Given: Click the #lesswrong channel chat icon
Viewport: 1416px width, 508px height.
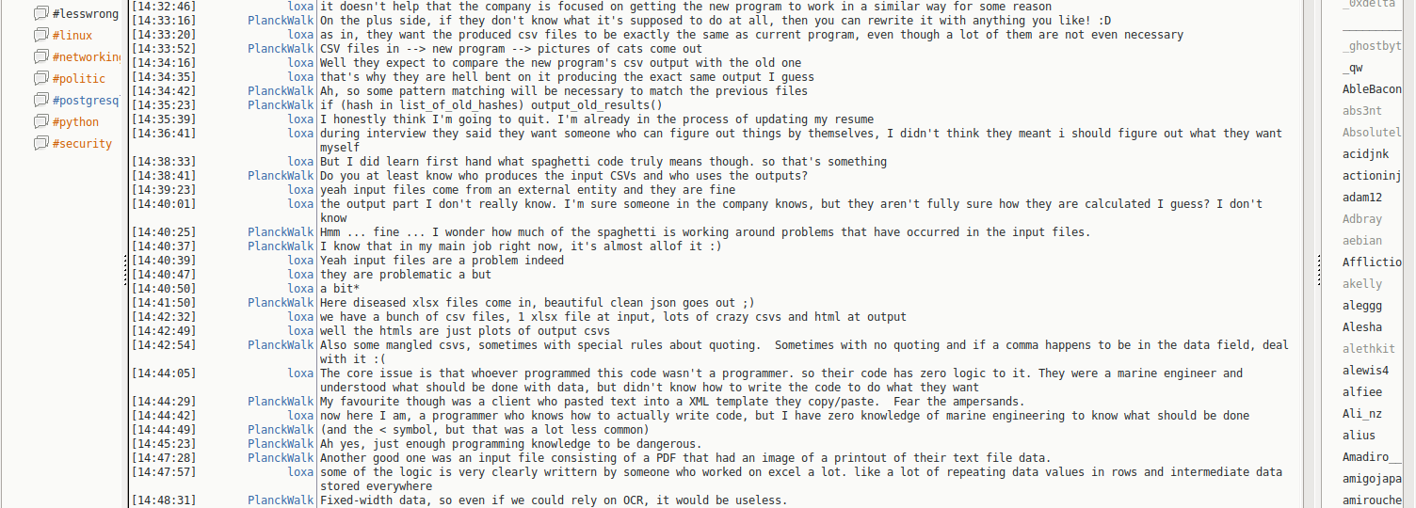Looking at the screenshot, I should tap(40, 13).
